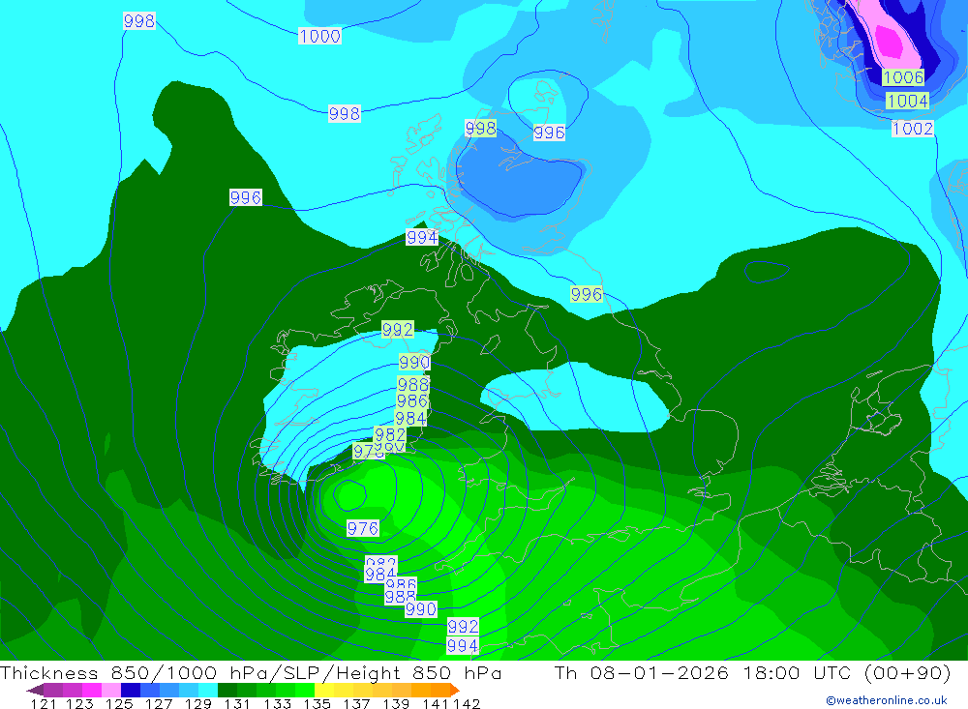The height and width of the screenshot is (709, 968).
Task: Click the date text 'Th 08-01-2026 18:00 UTC'
Action: (703, 672)
